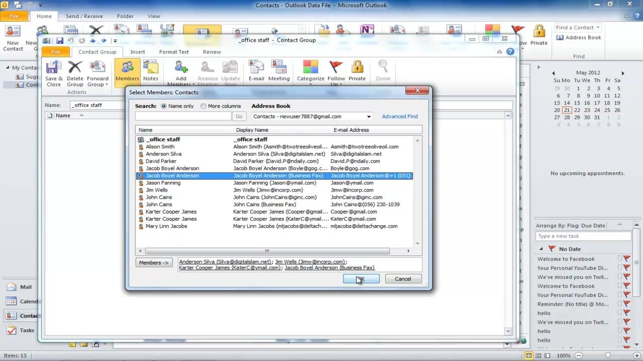The width and height of the screenshot is (643, 361).
Task: Expand the To-Do bar collapse arrow
Action: pos(539,67)
